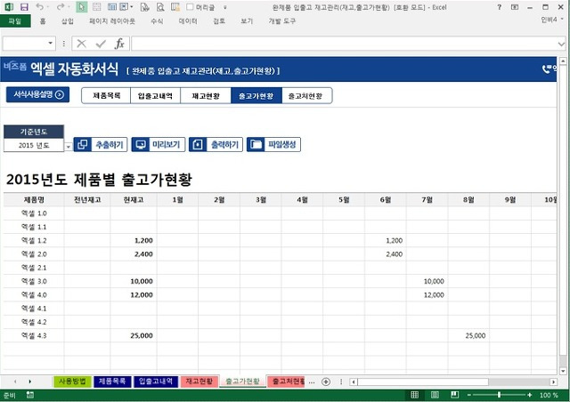570x402 pixels.
Task: Switch to Page Break Preview icon
Action: point(454,395)
